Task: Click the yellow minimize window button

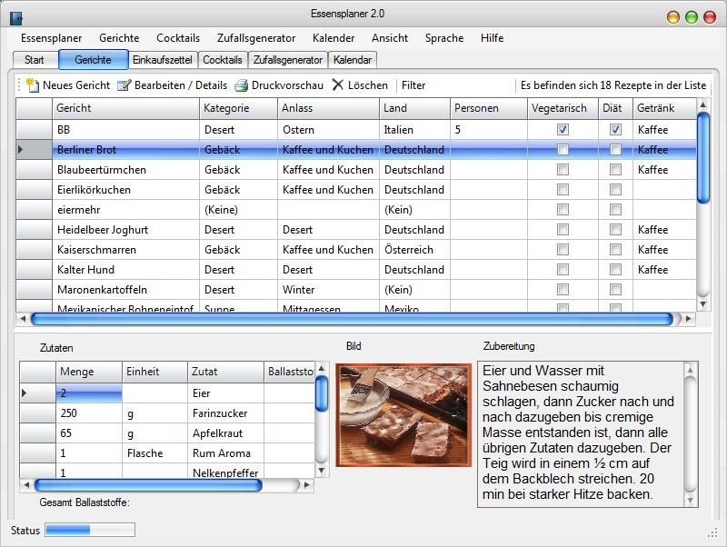Action: (x=672, y=17)
